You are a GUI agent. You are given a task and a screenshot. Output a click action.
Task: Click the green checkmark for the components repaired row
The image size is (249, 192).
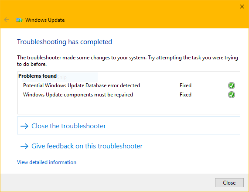point(232,95)
